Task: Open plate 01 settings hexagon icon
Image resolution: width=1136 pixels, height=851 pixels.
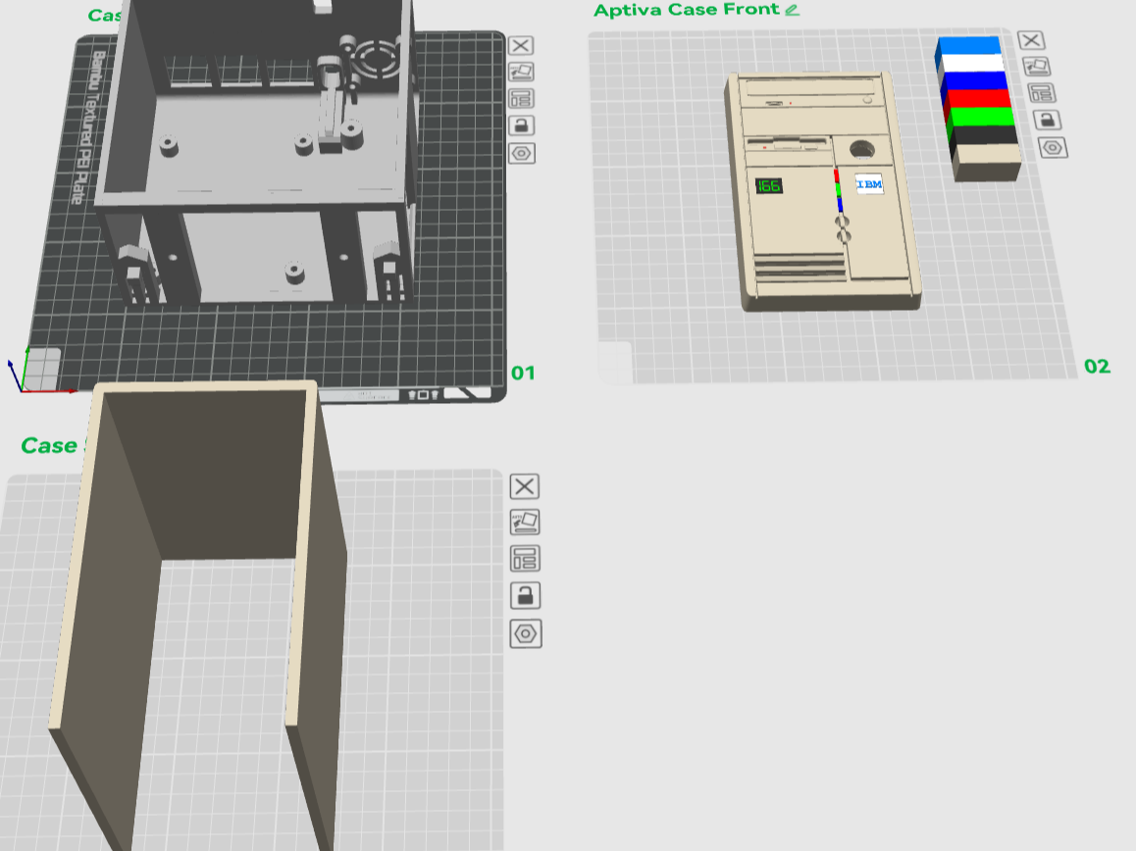Action: [521, 154]
